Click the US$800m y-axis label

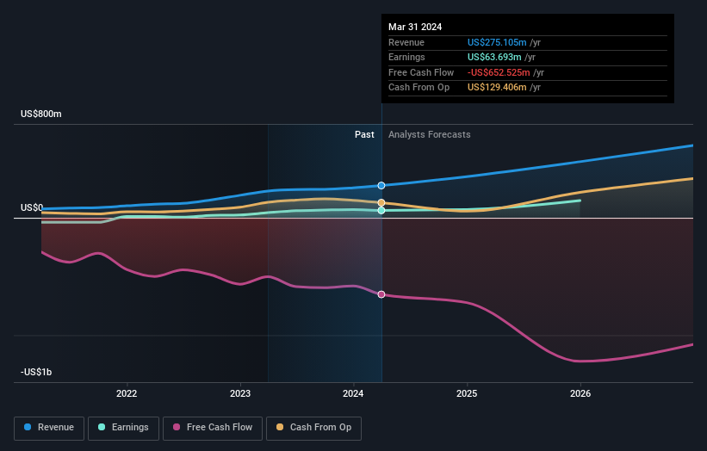tap(41, 114)
